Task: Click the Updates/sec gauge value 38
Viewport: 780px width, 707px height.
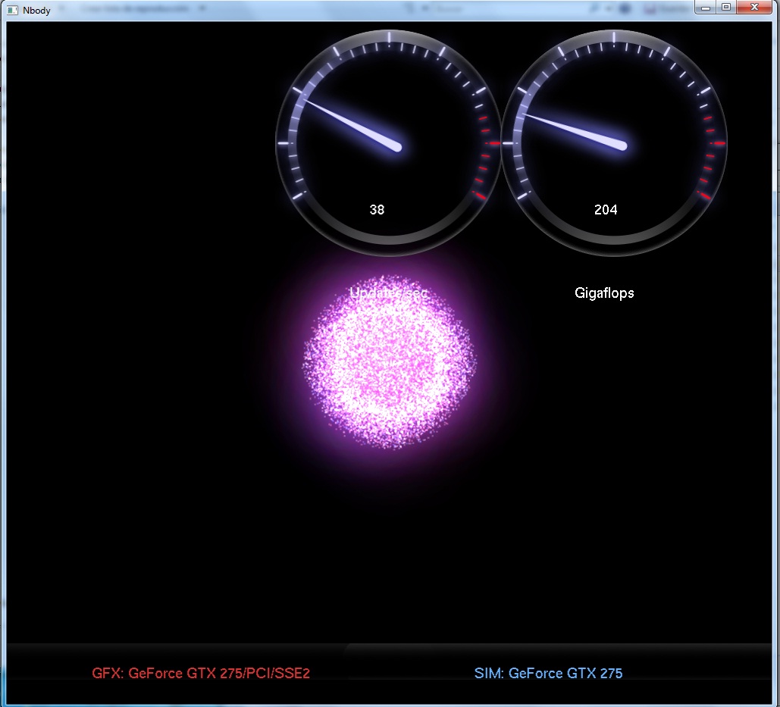Action: click(x=377, y=210)
